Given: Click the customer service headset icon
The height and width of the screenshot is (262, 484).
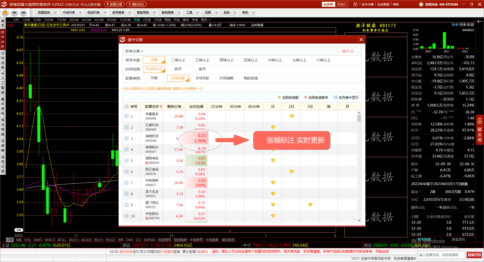Looking at the screenshot, I should tap(421, 4).
